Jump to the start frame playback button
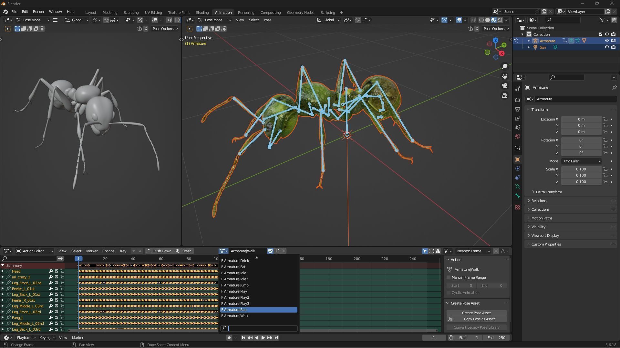Screen dimensions: 620x348 [x=243, y=338]
